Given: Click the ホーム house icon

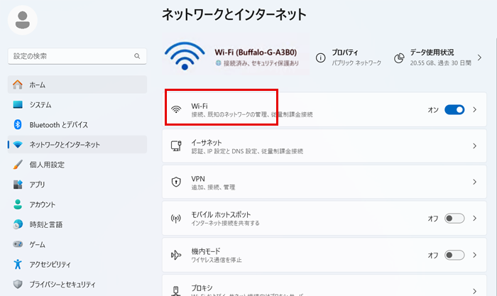Looking at the screenshot, I should click(x=18, y=84).
